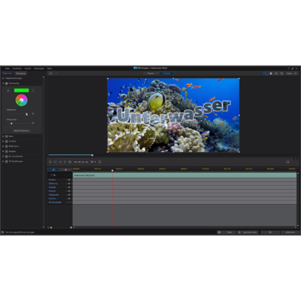Toggle fullscreen preview icon beside the timecode
301x301 pixels.
(100, 162)
